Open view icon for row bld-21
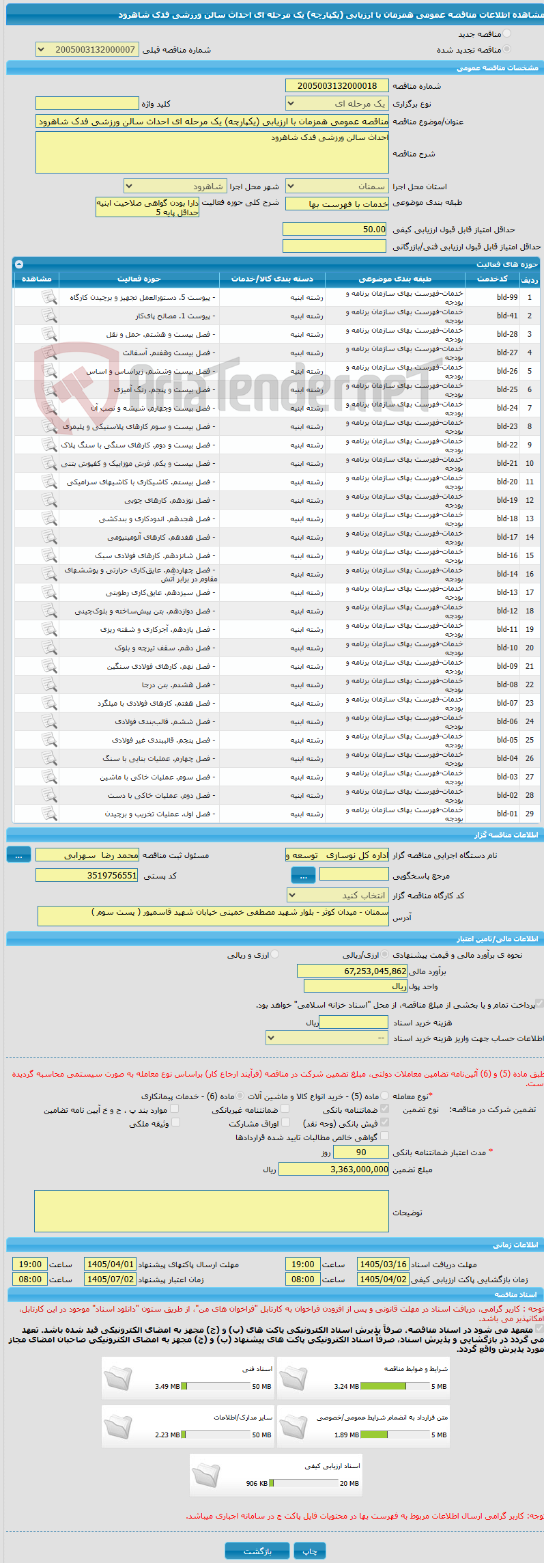The image size is (544, 1563). 49,463
